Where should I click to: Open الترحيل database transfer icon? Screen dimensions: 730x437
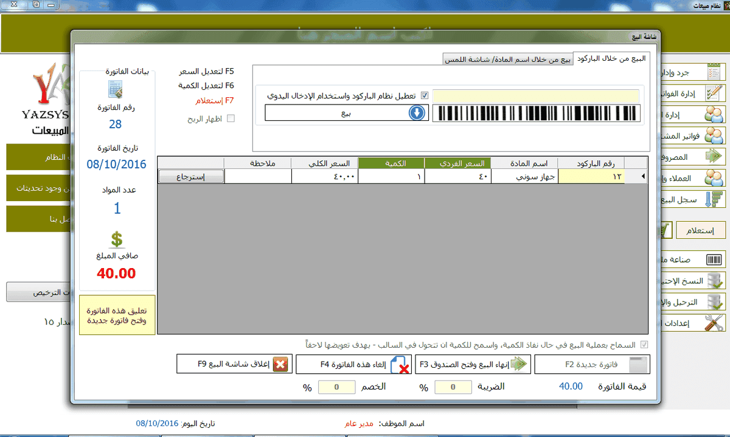click(714, 301)
